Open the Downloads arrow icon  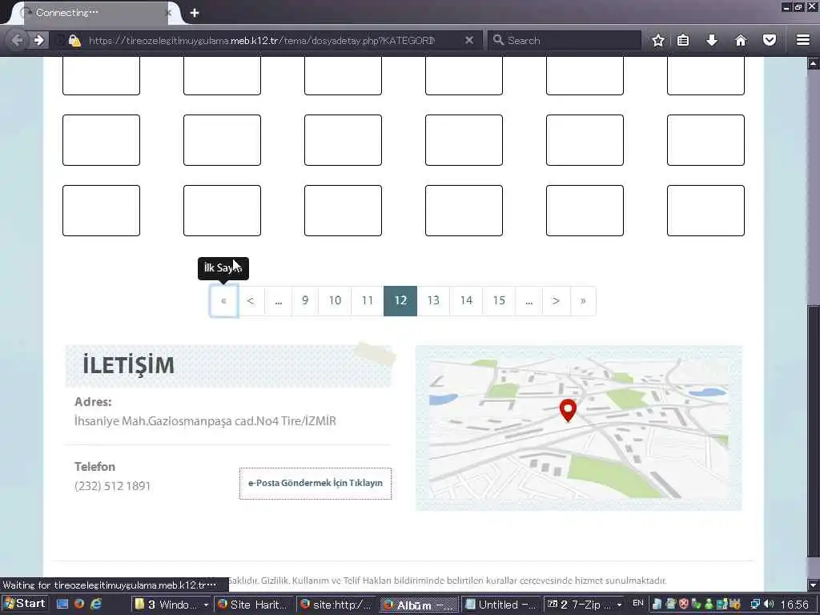(x=712, y=40)
